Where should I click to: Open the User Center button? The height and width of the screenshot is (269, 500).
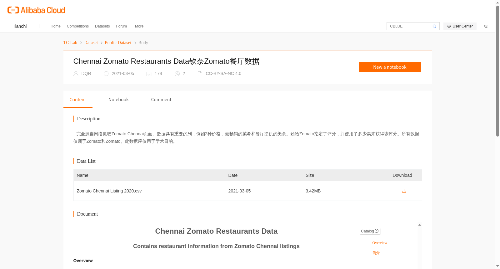tap(460, 26)
